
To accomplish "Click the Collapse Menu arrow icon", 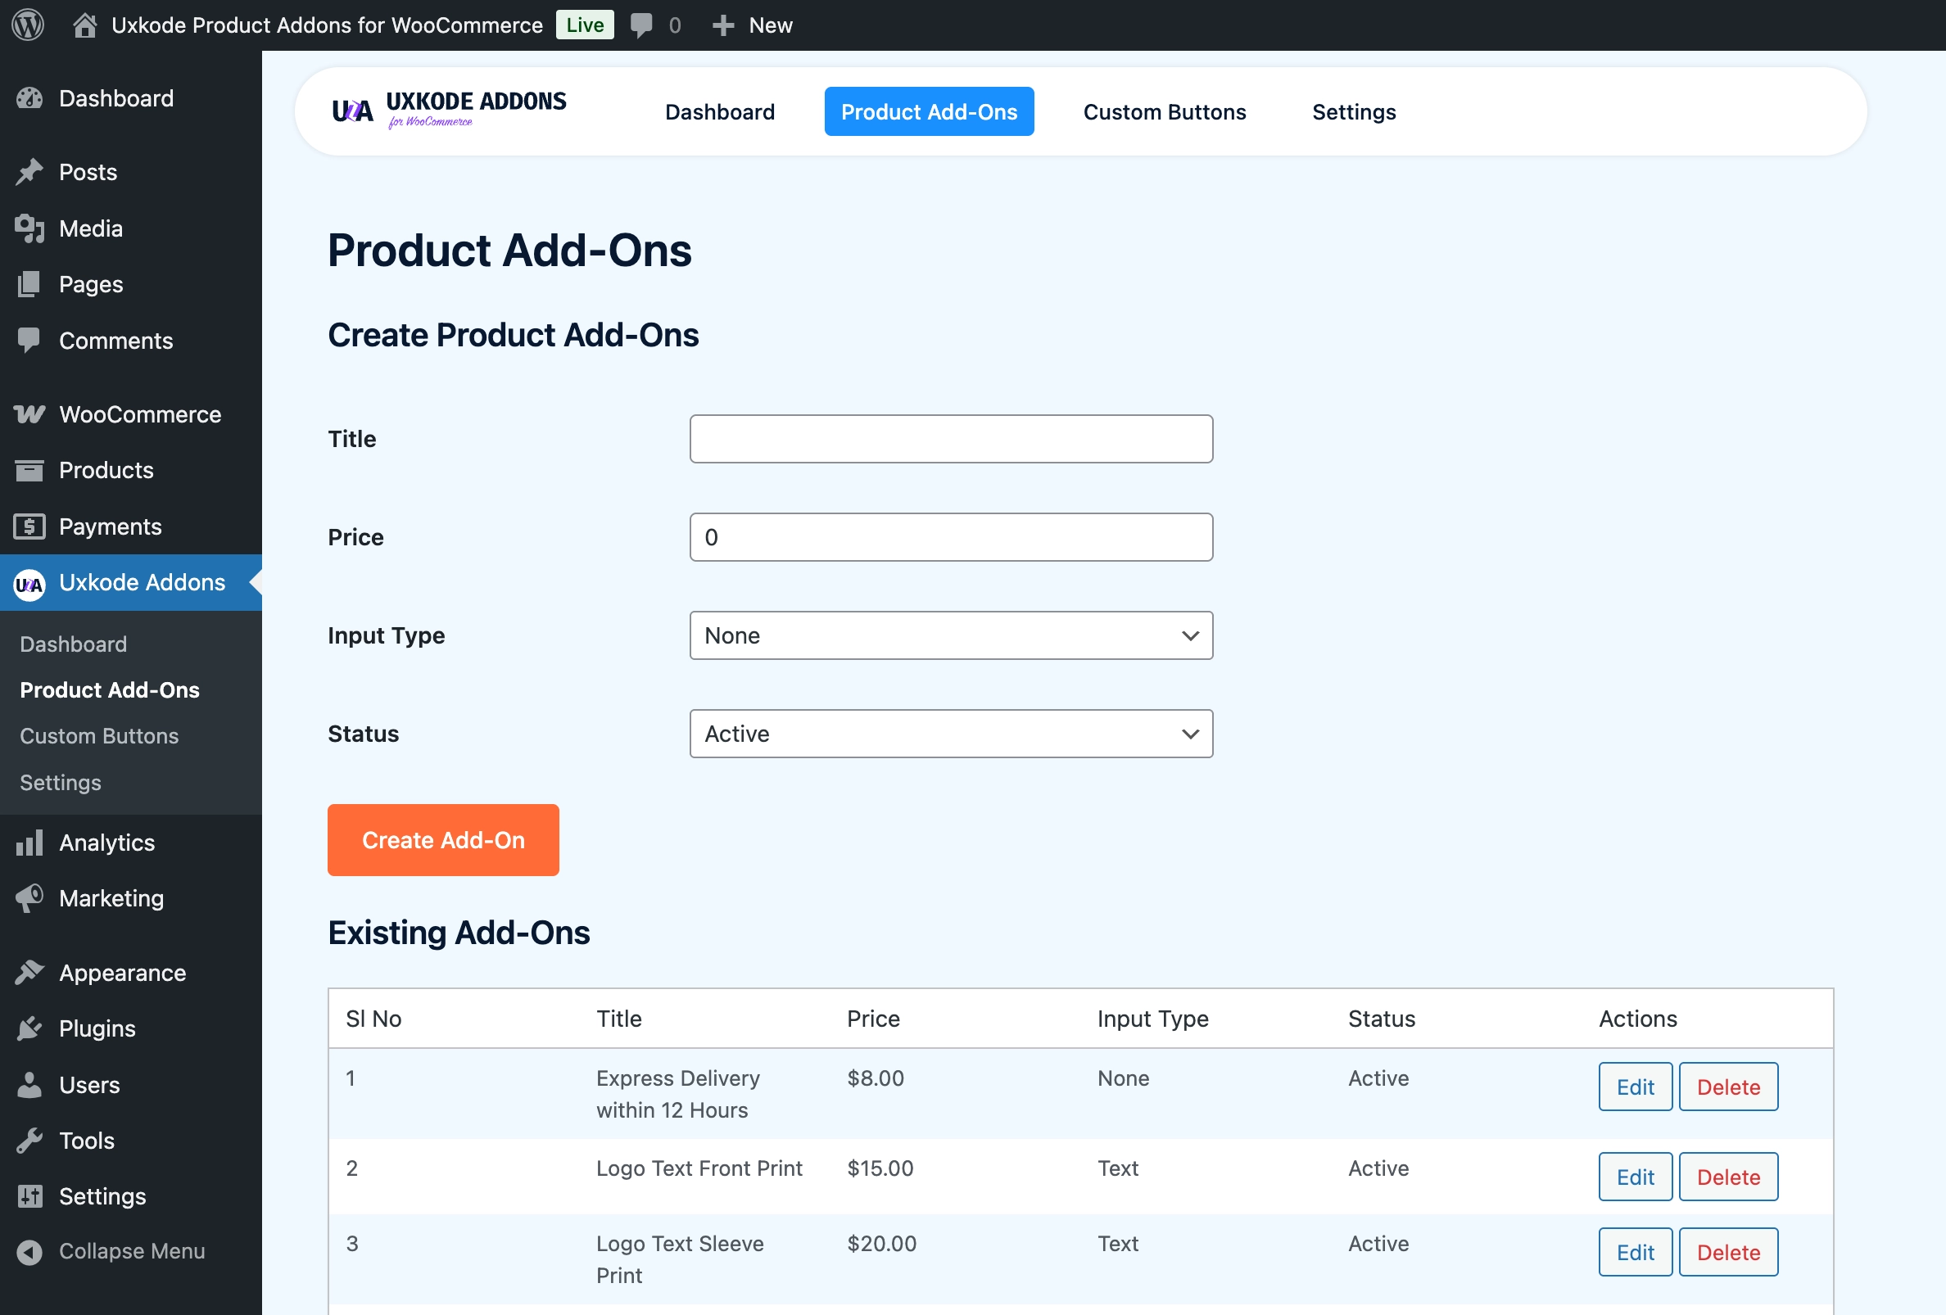I will pos(29,1252).
